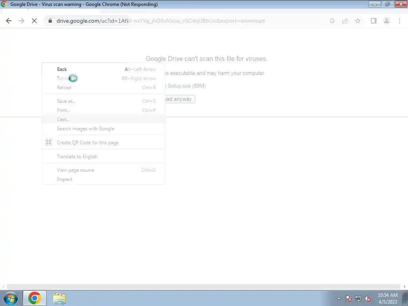Select Save as... in context menu
The image size is (408, 306).
(104, 101)
